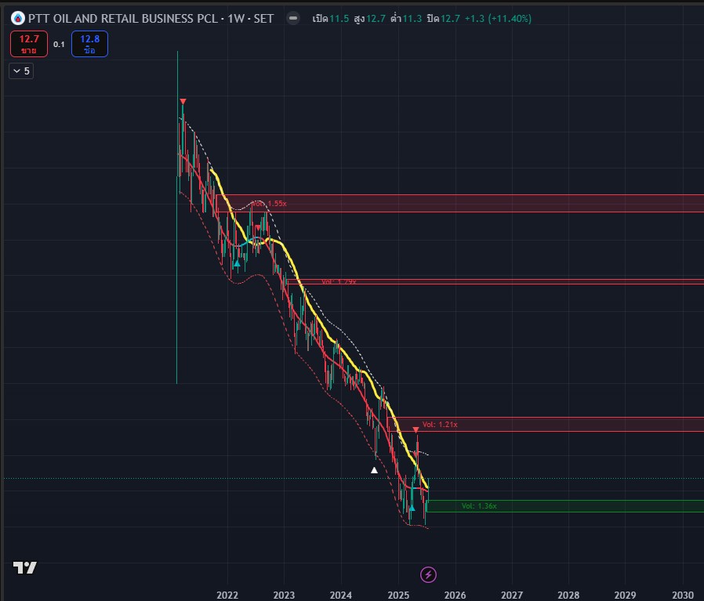This screenshot has width=704, height=601.
Task: Collapse the indicator legend showing 5
Action: pyautogui.click(x=21, y=71)
